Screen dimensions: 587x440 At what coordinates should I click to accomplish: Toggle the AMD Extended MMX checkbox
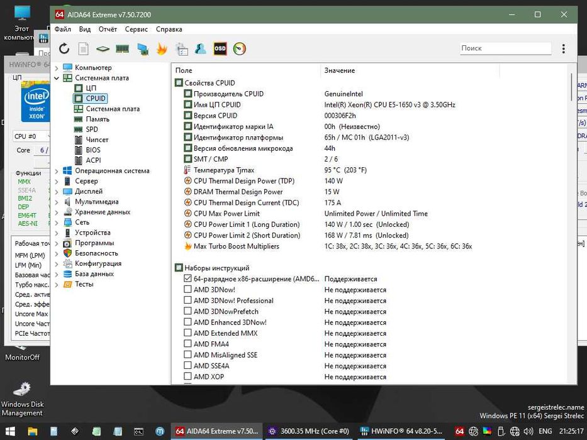click(187, 333)
